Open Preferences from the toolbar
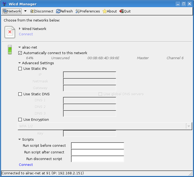Image resolution: width=194 pixels, height=177 pixels. tap(88, 11)
